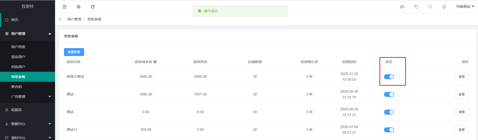Collapse the sidebar with the menu fold icon
The height and width of the screenshot is (140, 478).
pyautogui.click(x=65, y=7)
